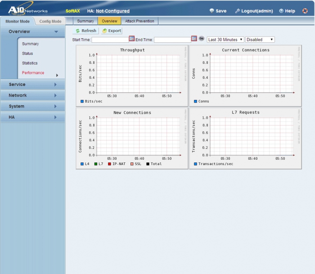The height and width of the screenshot is (274, 315).
Task: Click the pink SSL legend swatch
Action: (132, 164)
